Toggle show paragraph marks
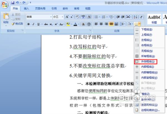 (x=141, y=17)
